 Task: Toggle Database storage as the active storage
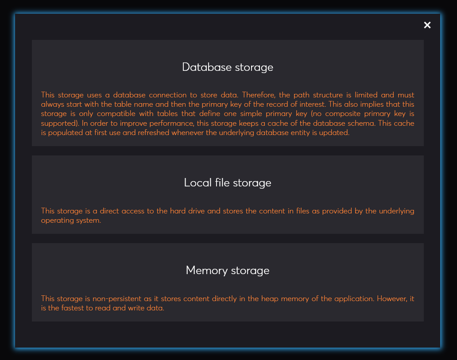pos(228,93)
